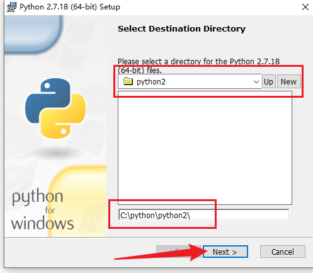Click the empty folder list area
Viewport: 313px width, 273px height.
205,148
